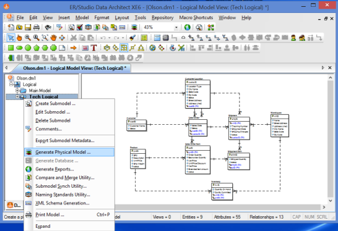Click the highlighted Orthogonal layout icon
Image resolution: width=338 pixels, height=231 pixels.
(x=124, y=48)
